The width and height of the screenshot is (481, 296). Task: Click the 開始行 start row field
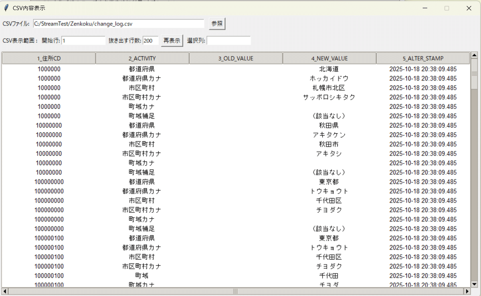click(83, 40)
